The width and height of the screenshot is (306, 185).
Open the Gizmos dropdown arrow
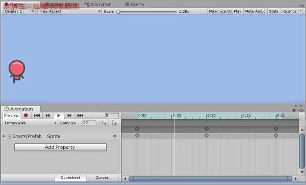[300, 11]
